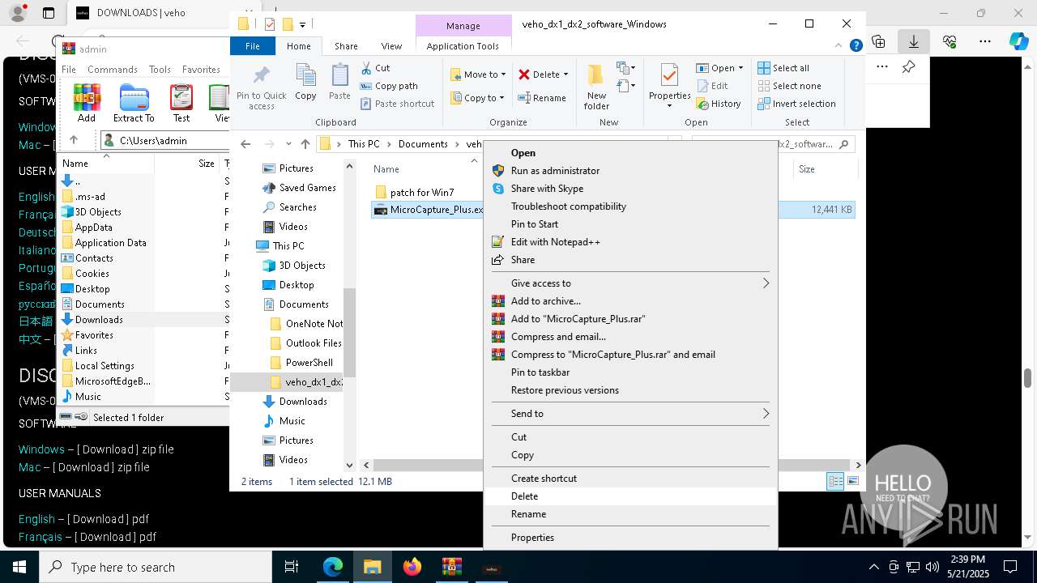Open the Move to dropdown

(478, 74)
